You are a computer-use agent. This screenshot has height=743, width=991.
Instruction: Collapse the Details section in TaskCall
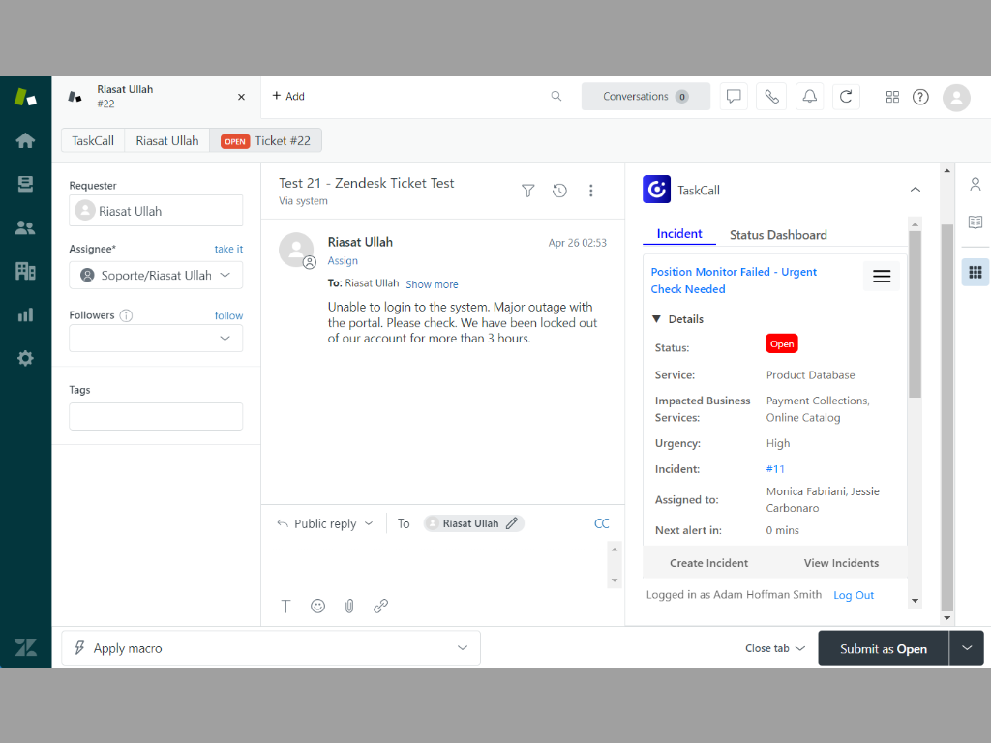click(659, 318)
